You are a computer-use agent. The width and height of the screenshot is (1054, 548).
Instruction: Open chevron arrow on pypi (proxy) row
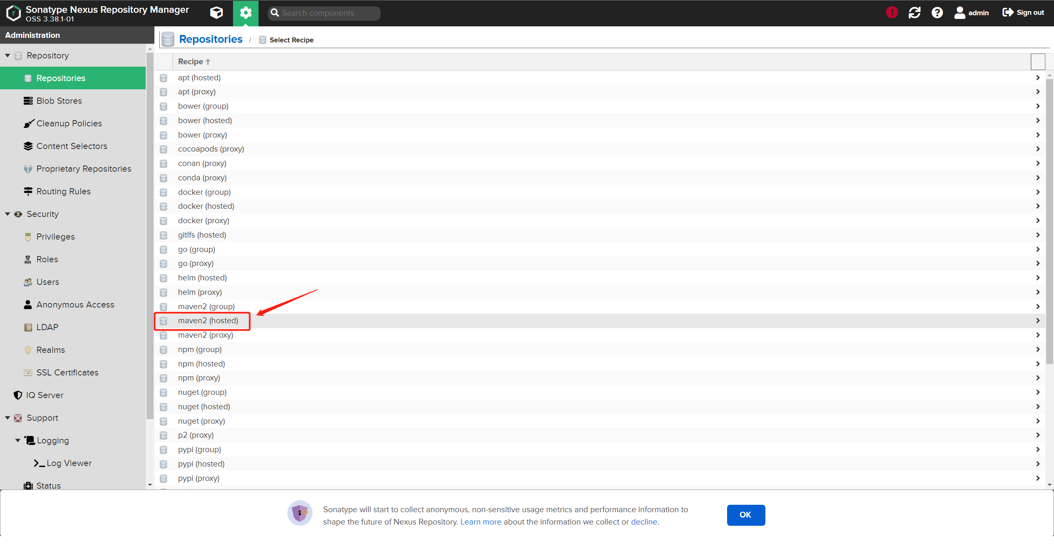tap(1038, 478)
